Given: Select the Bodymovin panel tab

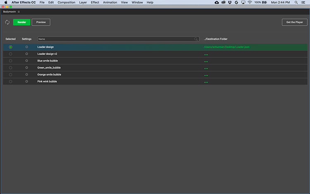Looking at the screenshot, I should coord(9,12).
